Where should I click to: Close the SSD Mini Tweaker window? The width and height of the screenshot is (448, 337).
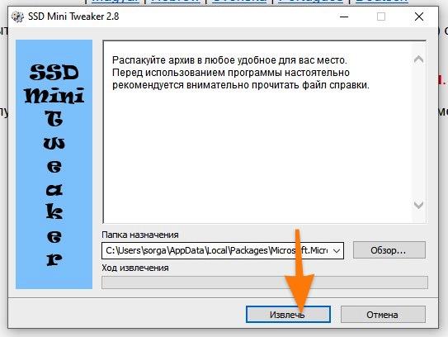pyautogui.click(x=419, y=17)
